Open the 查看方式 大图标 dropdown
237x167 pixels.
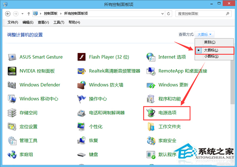(205, 34)
